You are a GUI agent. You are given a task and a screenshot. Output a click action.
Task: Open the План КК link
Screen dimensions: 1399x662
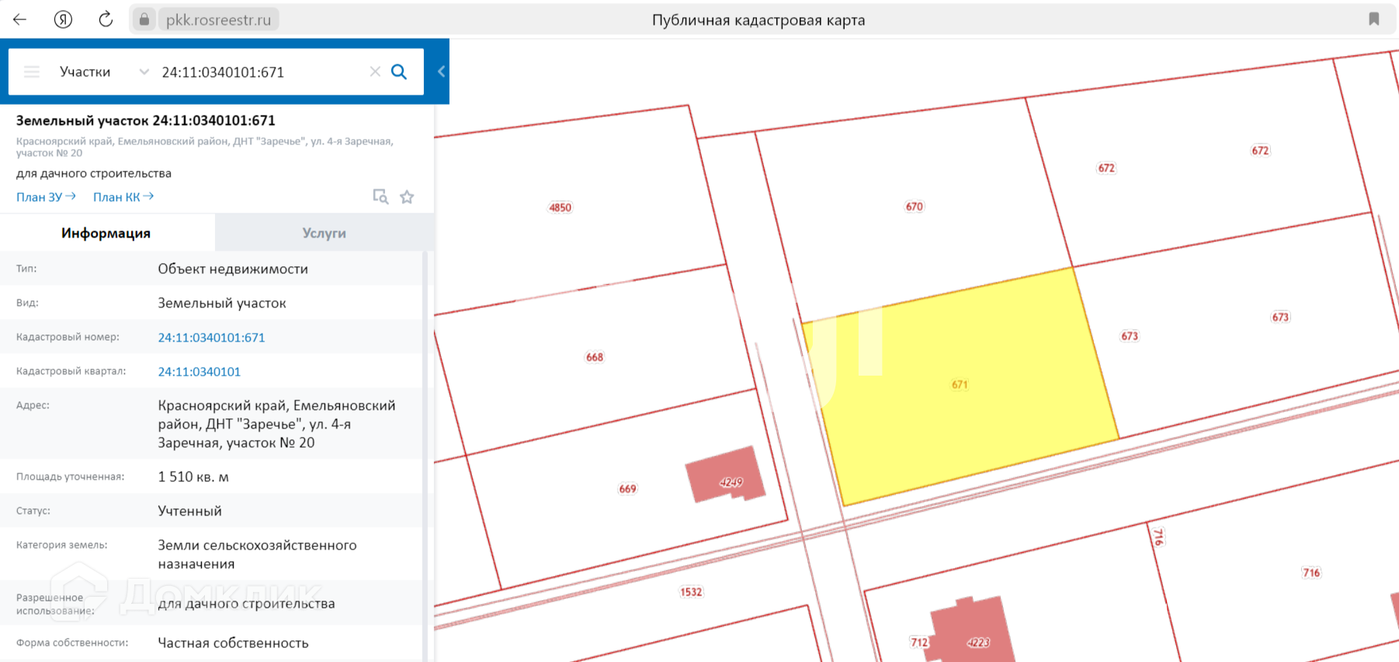(x=123, y=197)
